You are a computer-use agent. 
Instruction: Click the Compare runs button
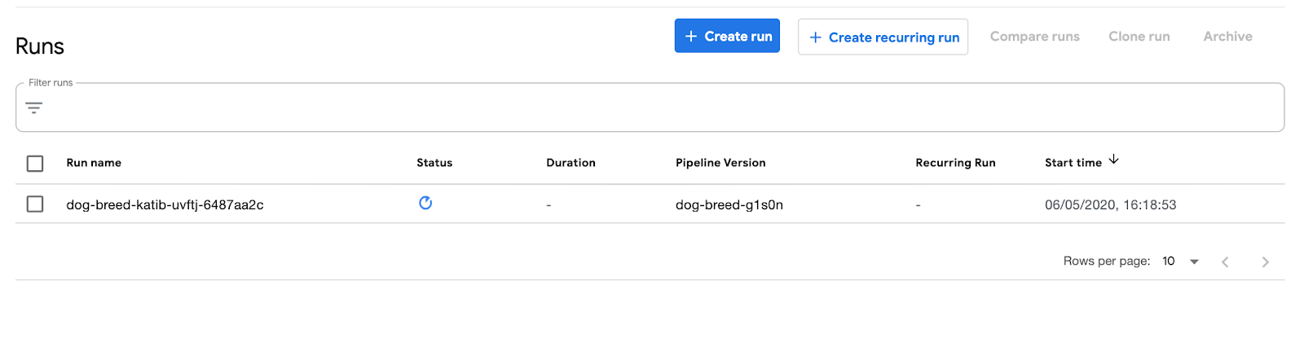pos(1034,37)
